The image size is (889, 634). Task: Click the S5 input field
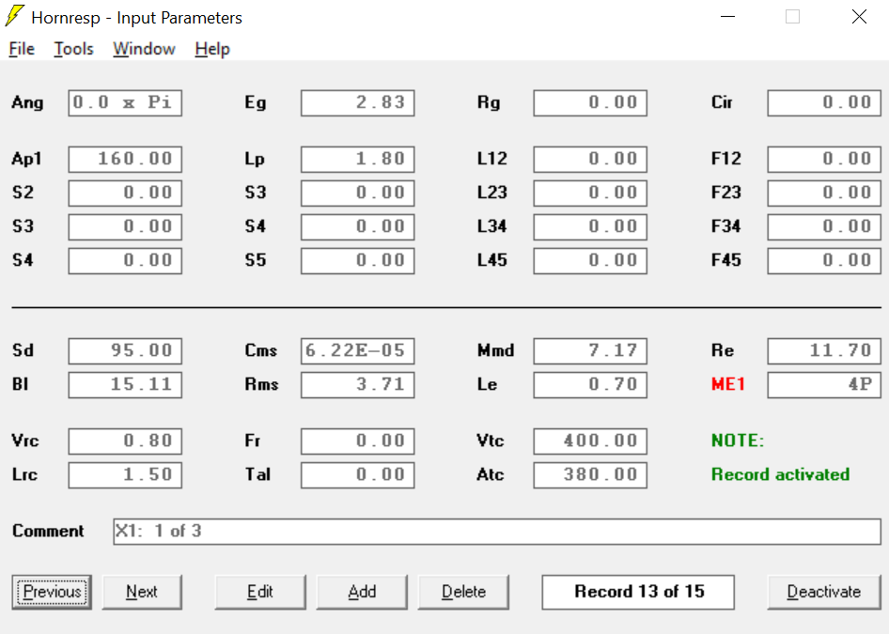pyautogui.click(x=358, y=261)
